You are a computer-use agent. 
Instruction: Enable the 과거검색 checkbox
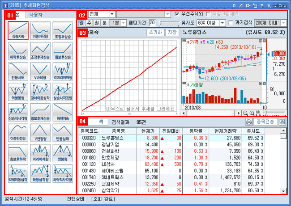231,23
